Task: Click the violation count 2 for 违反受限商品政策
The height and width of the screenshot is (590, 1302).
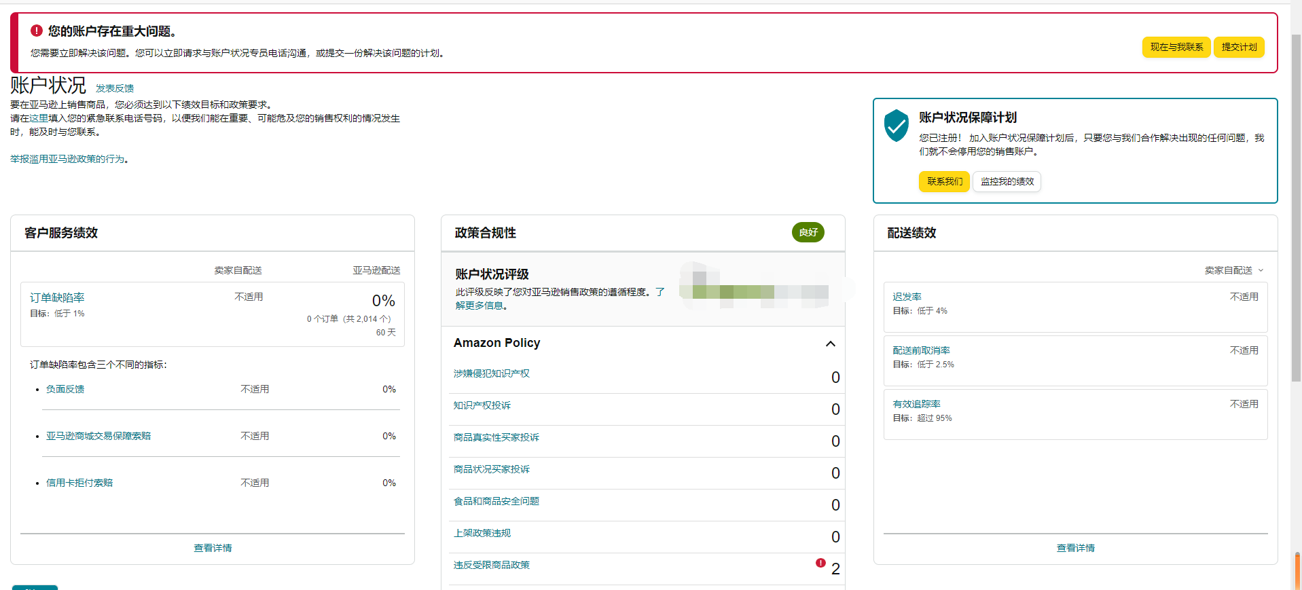Action: coord(835,569)
